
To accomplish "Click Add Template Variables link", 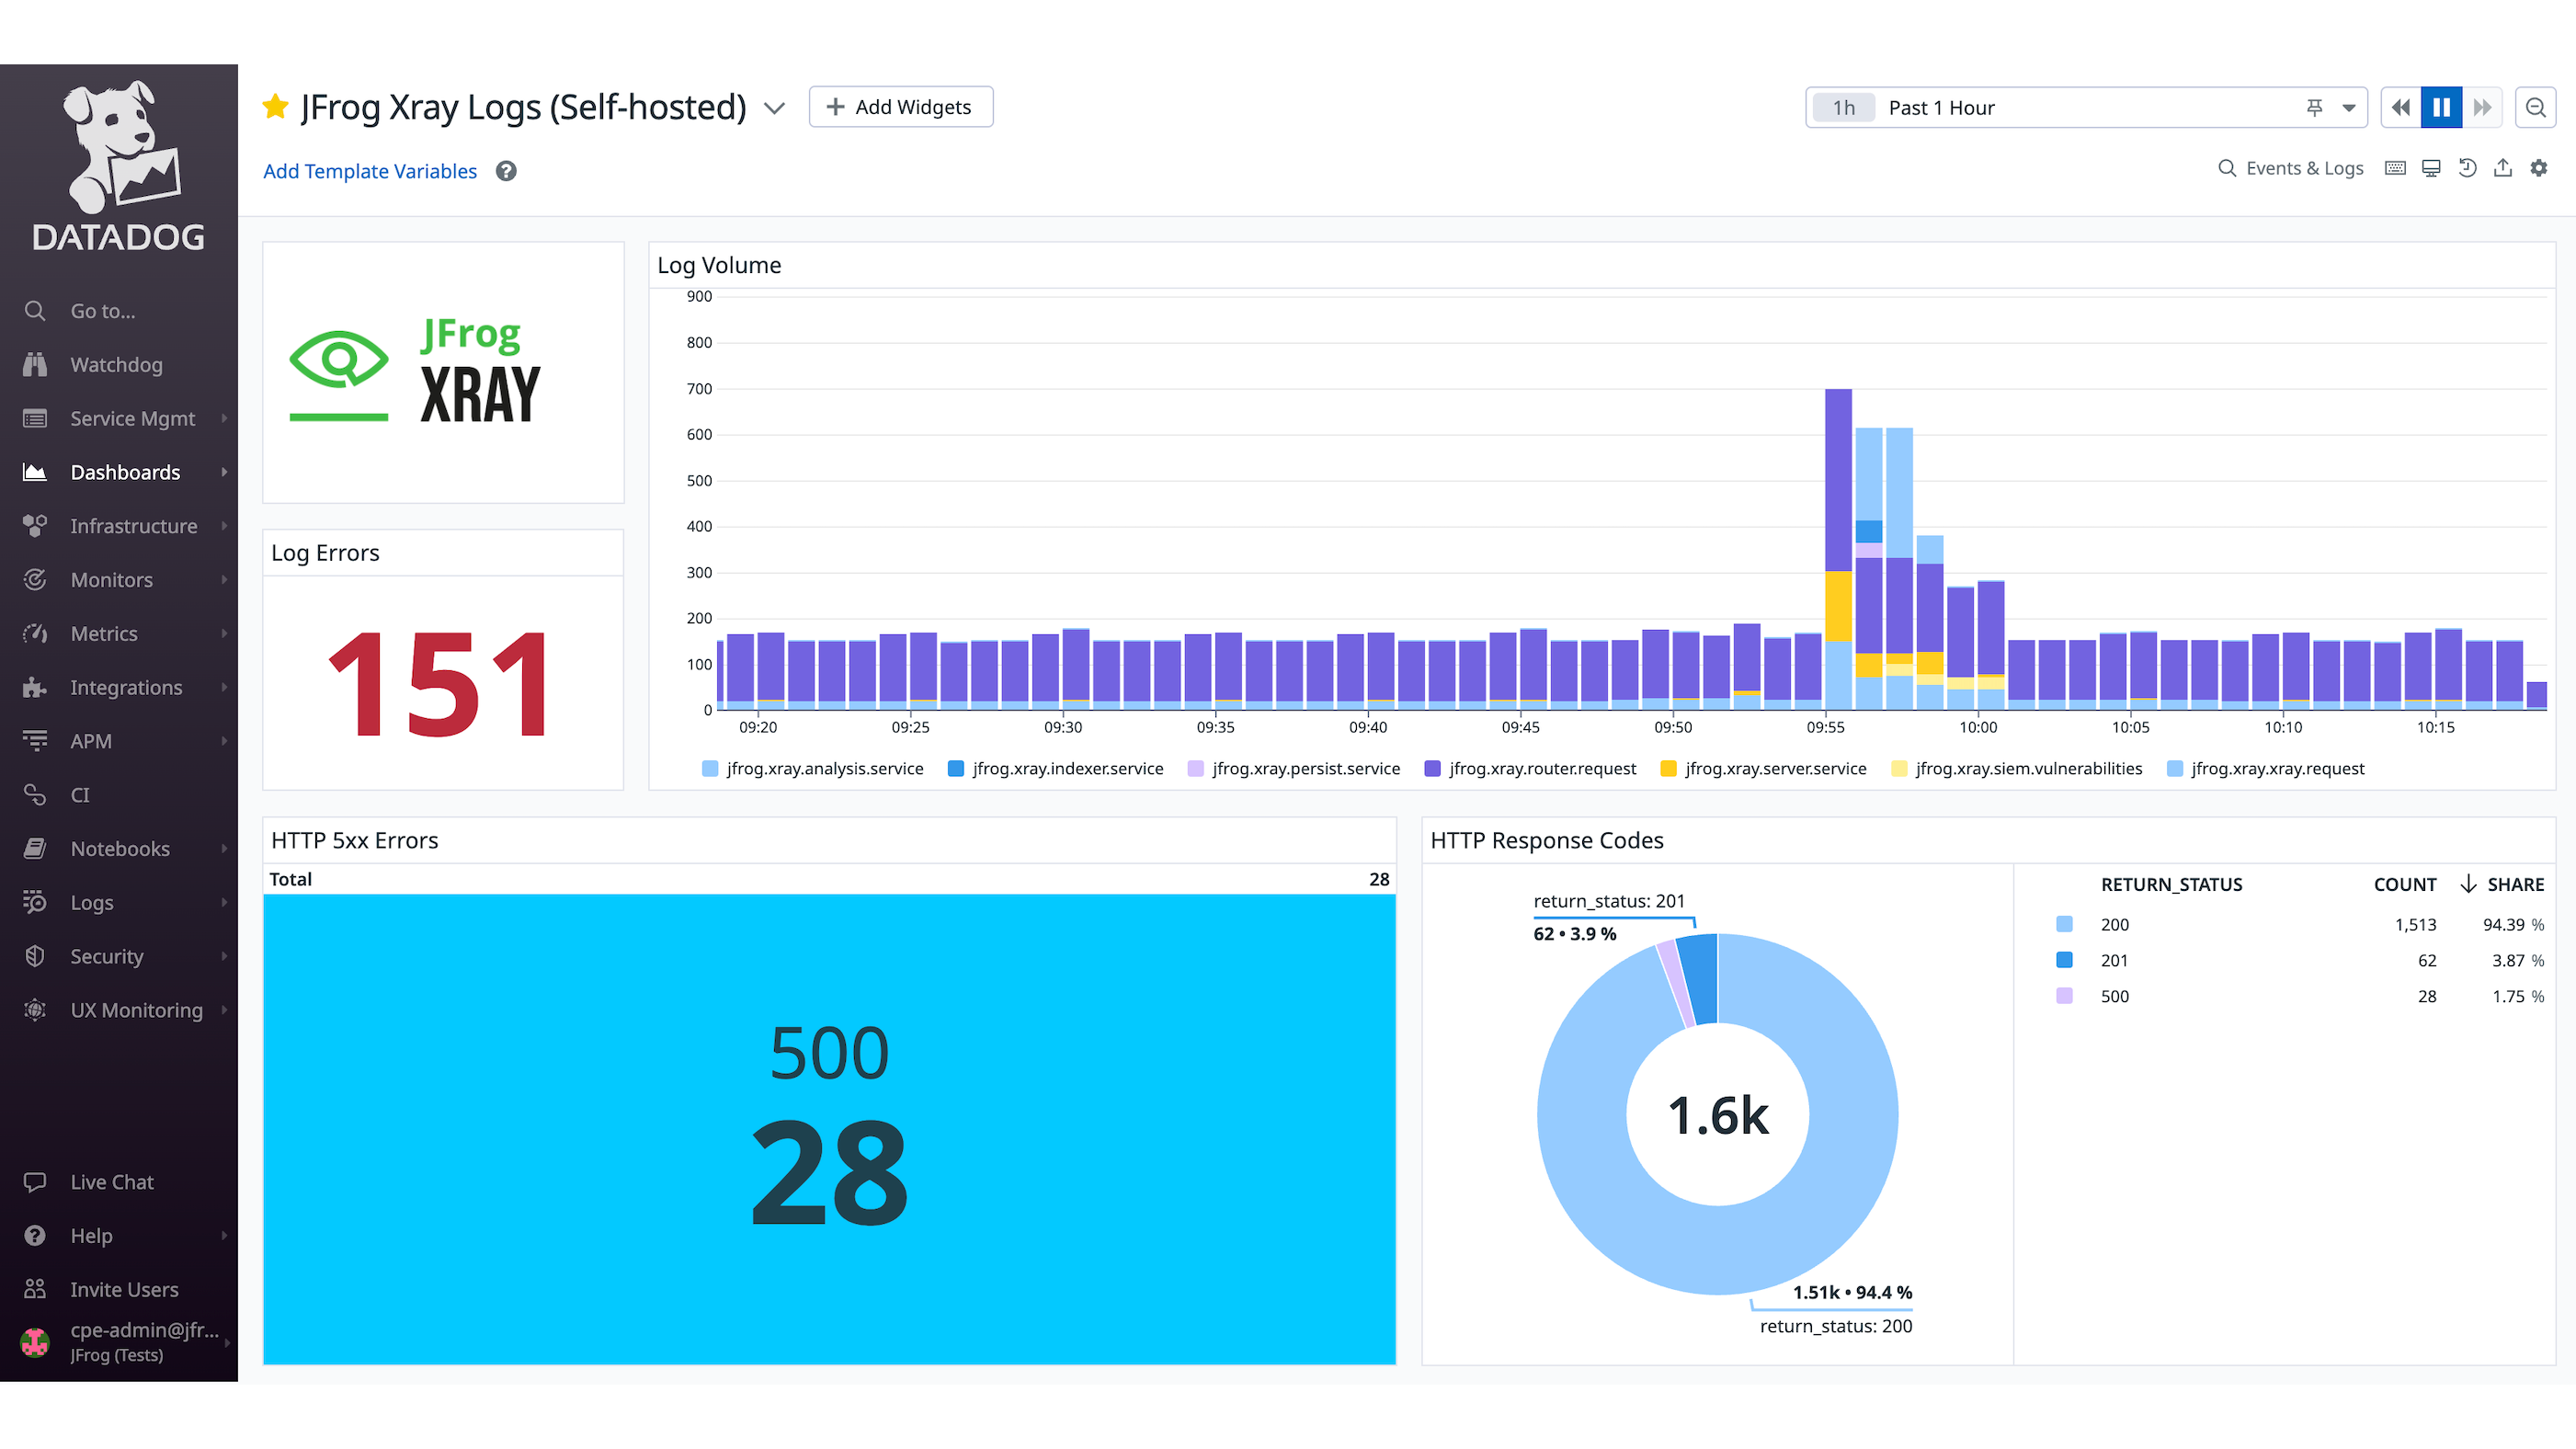I will 370,171.
